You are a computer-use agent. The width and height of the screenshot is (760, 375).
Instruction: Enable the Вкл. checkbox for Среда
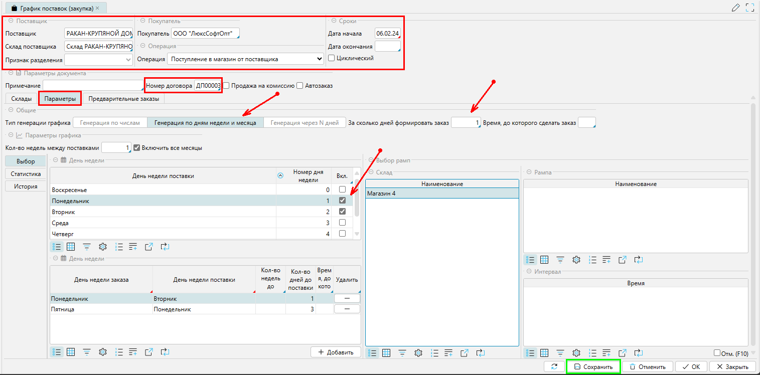click(342, 223)
